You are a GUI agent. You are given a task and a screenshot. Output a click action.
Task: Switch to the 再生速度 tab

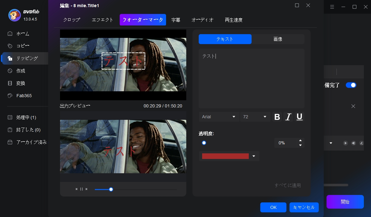pos(234,20)
